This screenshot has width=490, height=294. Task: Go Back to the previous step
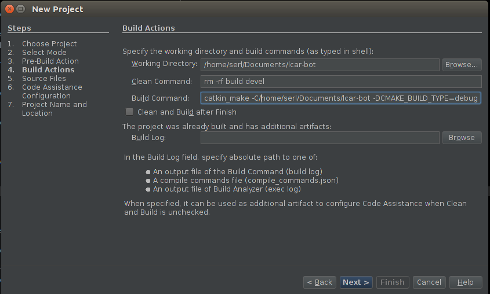[x=320, y=282]
